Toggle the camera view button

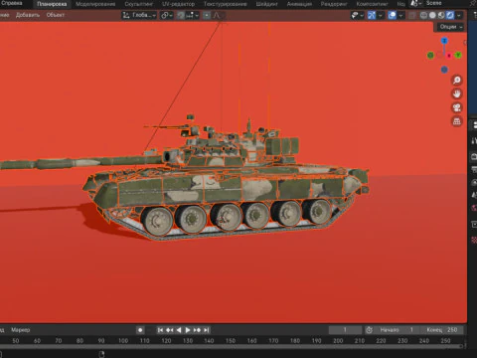(457, 107)
